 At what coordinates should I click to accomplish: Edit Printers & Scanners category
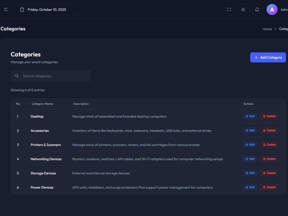250,145
